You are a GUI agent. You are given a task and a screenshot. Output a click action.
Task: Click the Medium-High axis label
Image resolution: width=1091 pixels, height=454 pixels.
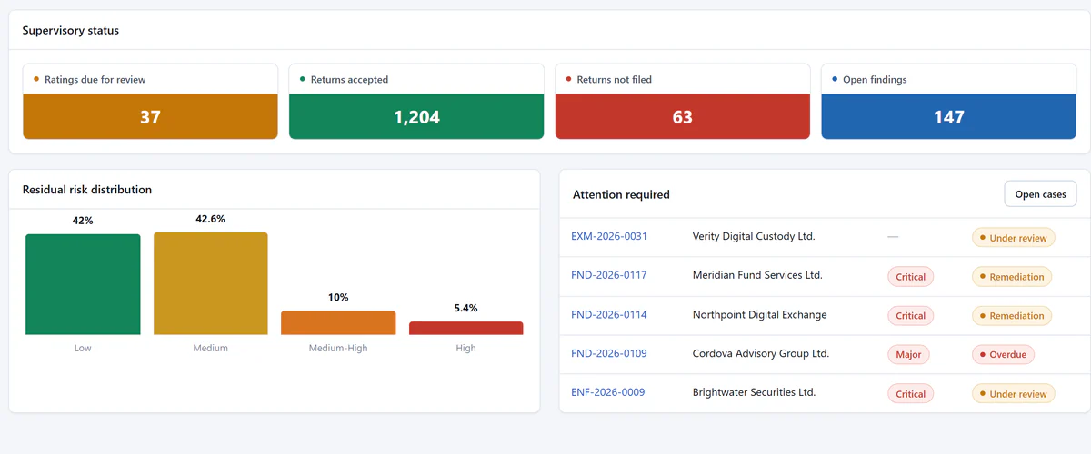(x=338, y=348)
